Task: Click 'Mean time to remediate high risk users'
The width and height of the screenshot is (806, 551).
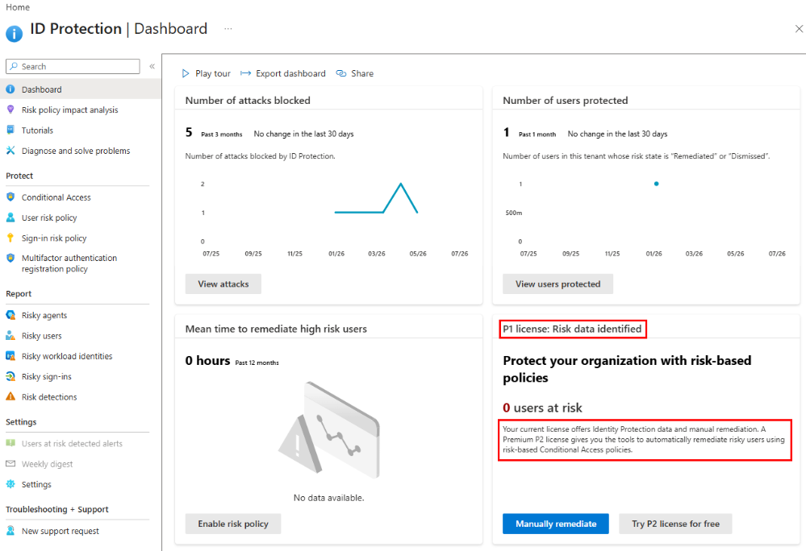Action: pyautogui.click(x=276, y=329)
